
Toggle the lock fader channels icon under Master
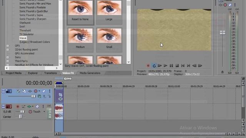coord(222,72)
